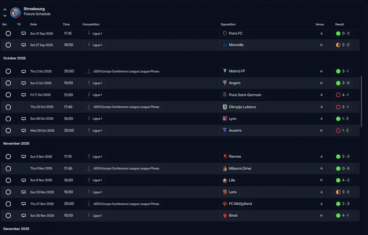The height and width of the screenshot is (235, 368).
Task: Click the Lyon club badge icon
Action: (225, 119)
